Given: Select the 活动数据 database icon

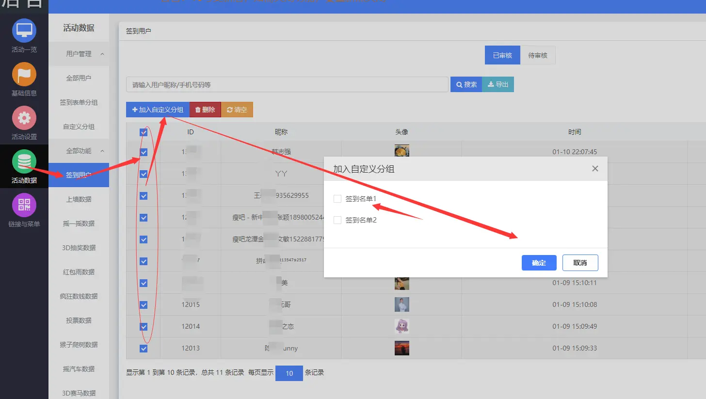Looking at the screenshot, I should click(x=24, y=161).
